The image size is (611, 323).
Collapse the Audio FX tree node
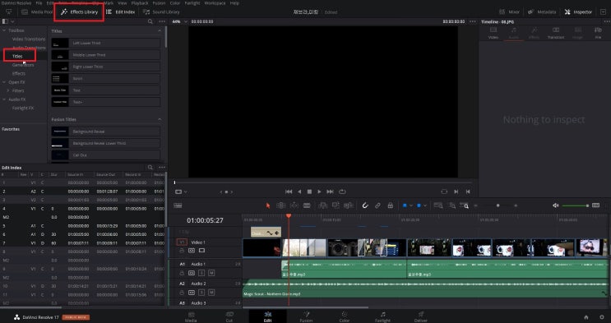click(4, 99)
